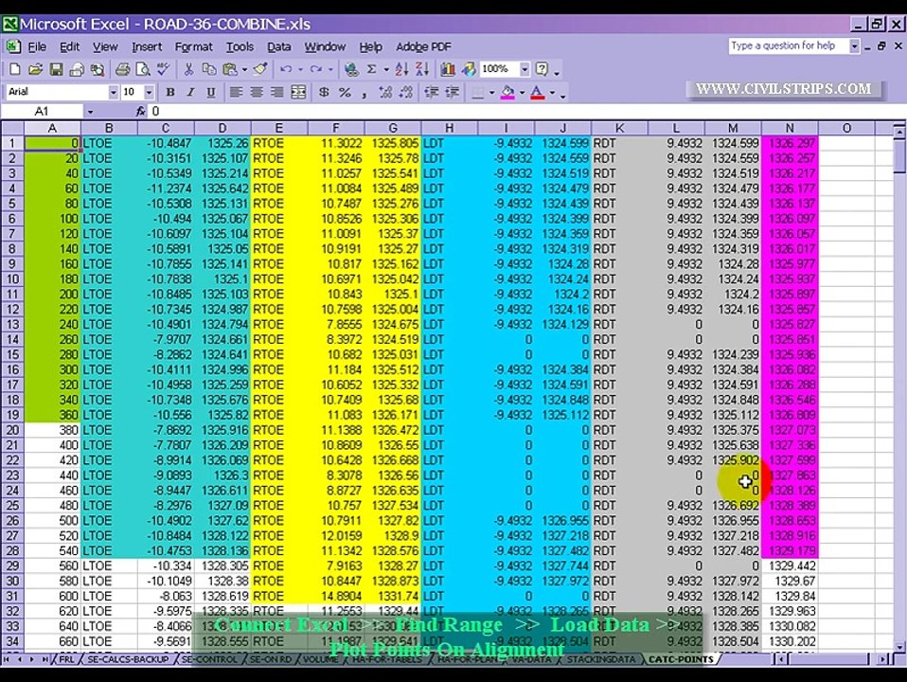Click the AutoSum sigma icon
This screenshot has height=682, width=907.
[x=371, y=69]
